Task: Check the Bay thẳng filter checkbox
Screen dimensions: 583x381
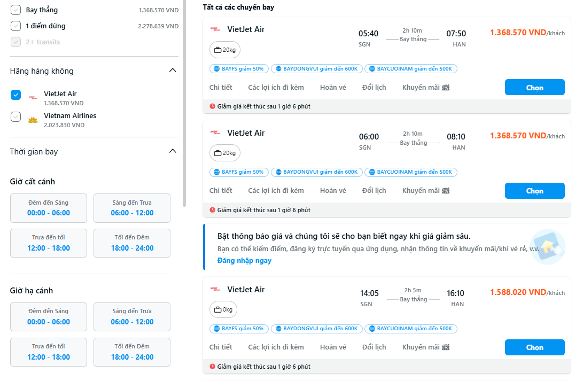Action: [x=15, y=9]
